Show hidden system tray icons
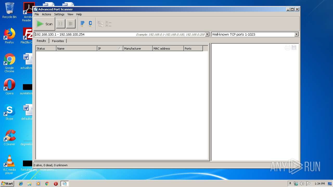333x187 pixels. [x=290, y=184]
